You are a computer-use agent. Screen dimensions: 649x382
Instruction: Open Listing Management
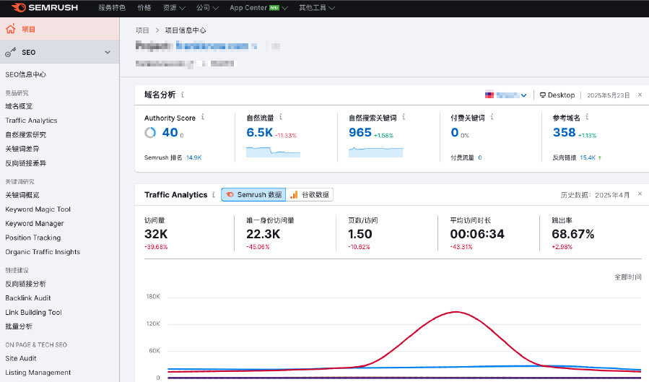(x=38, y=373)
